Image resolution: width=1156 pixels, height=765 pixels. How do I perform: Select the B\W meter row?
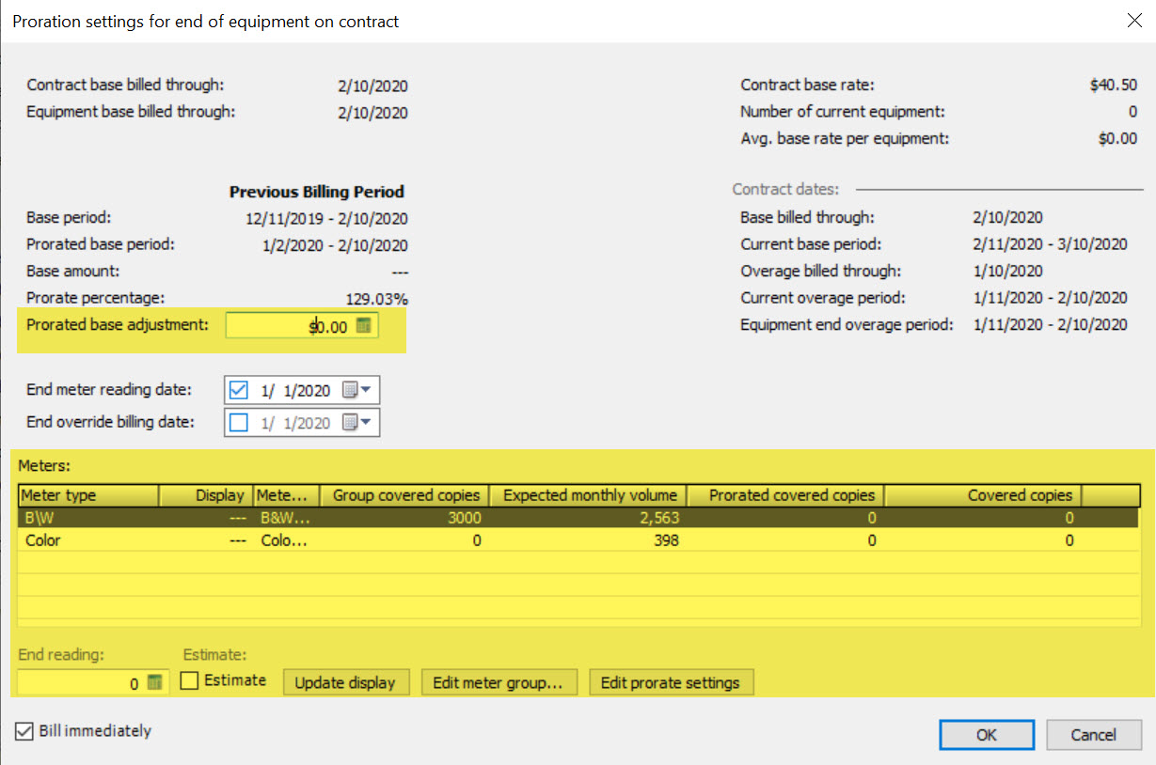tap(578, 518)
